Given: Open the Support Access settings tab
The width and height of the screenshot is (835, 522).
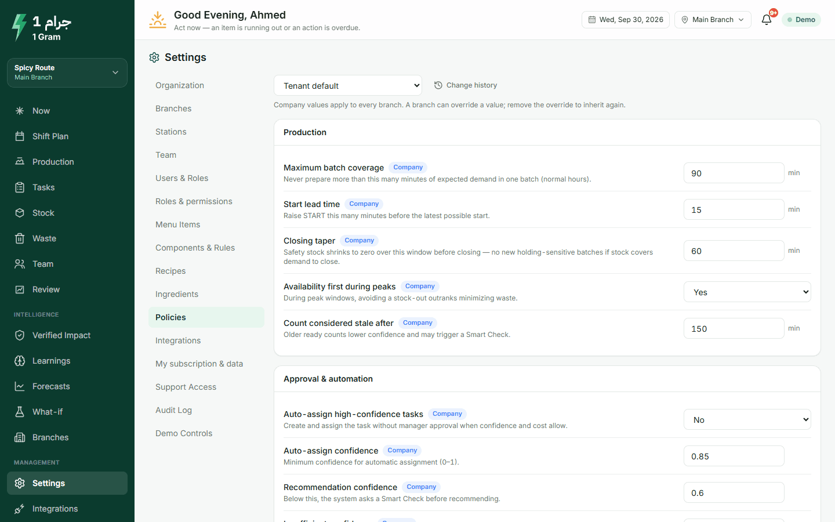Looking at the screenshot, I should 206,387.
